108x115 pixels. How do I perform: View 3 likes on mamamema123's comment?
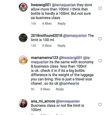tap(45, 89)
